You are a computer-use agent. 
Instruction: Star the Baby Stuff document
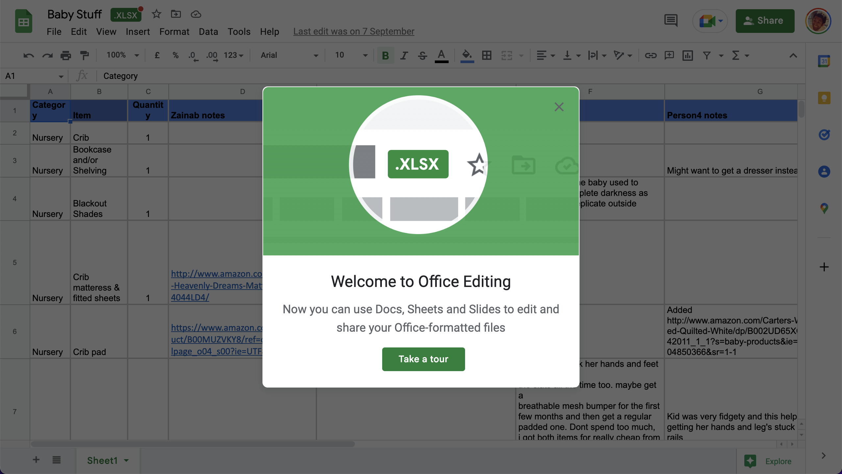(x=156, y=14)
